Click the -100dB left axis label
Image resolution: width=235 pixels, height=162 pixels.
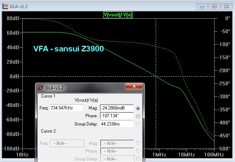pyautogui.click(x=11, y=149)
